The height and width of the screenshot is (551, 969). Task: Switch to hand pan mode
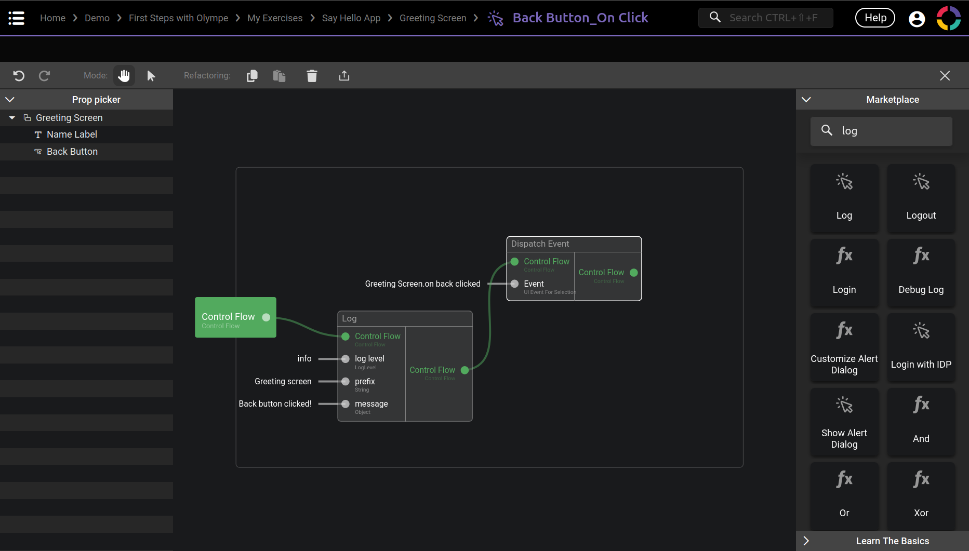click(x=124, y=76)
